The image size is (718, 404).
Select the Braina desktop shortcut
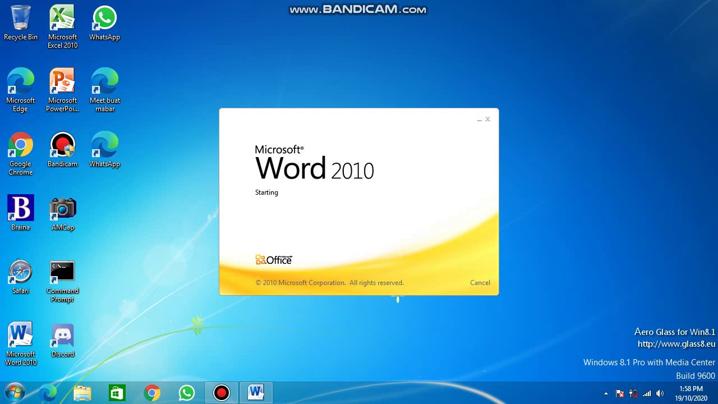coord(21,213)
